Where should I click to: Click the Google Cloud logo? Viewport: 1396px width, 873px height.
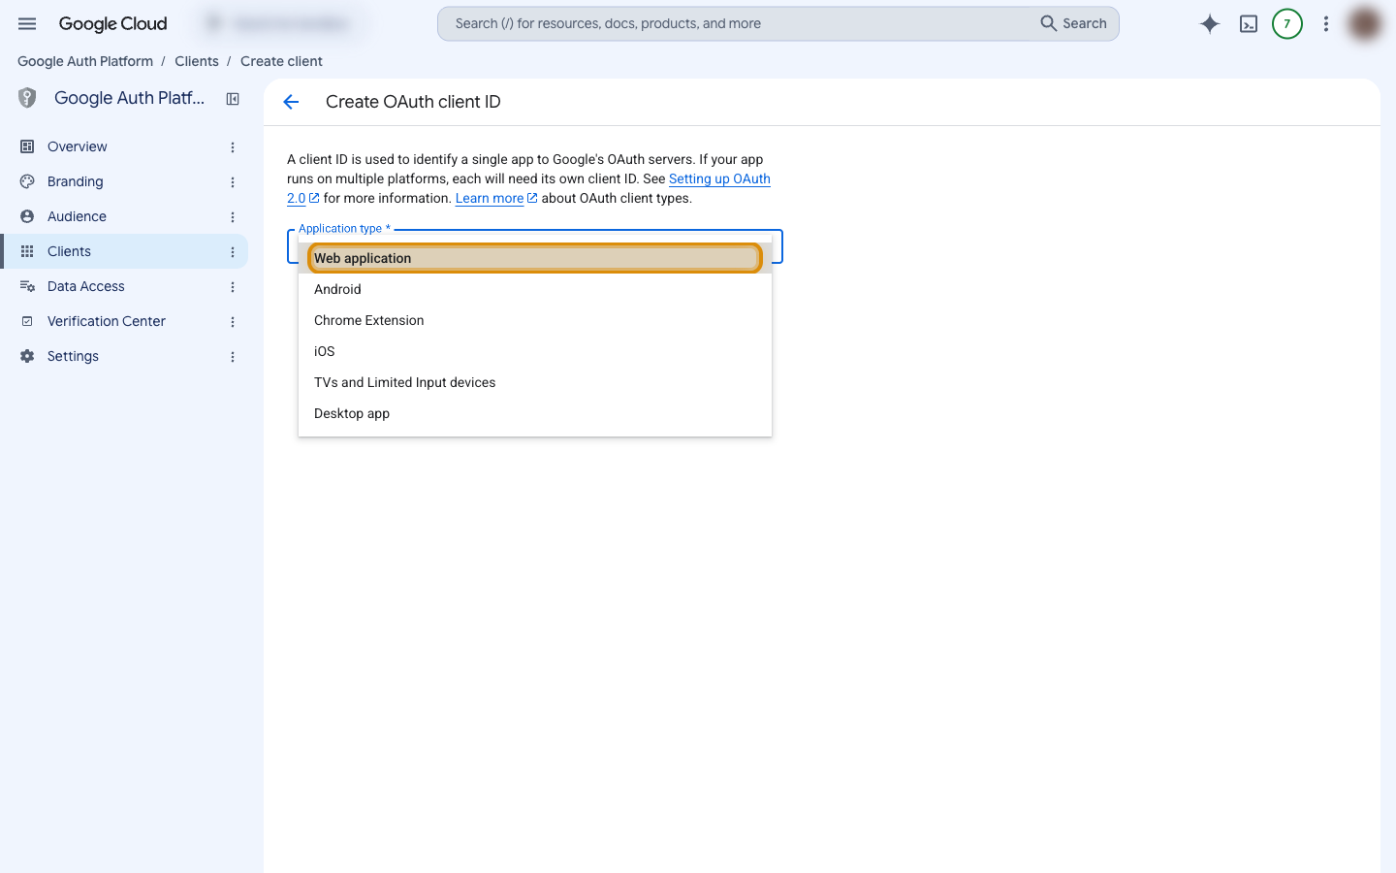[x=112, y=23]
